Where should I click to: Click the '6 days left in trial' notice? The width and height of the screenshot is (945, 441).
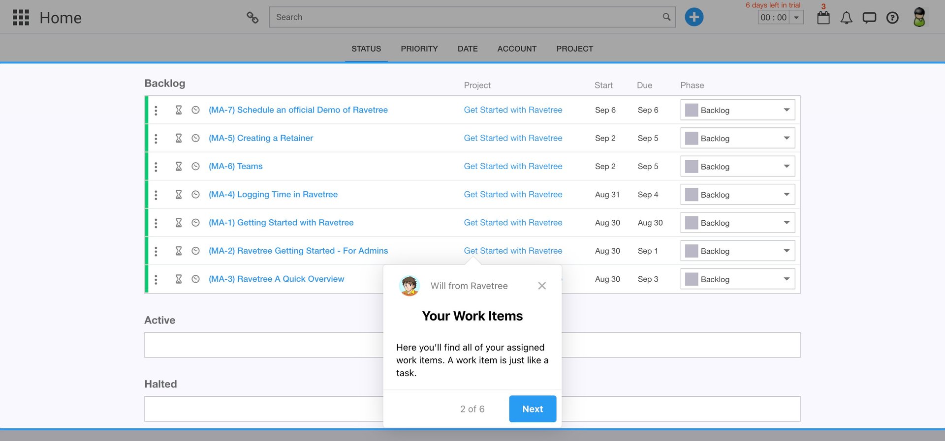(x=773, y=5)
